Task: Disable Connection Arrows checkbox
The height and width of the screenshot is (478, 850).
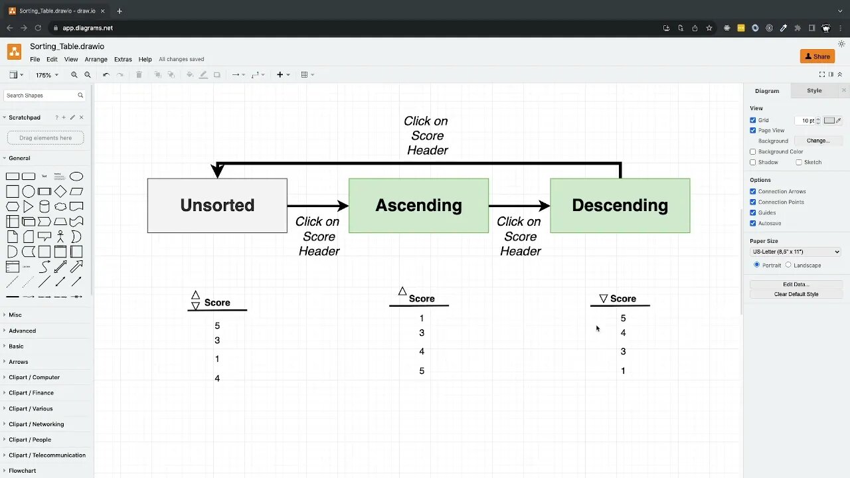Action: point(753,192)
